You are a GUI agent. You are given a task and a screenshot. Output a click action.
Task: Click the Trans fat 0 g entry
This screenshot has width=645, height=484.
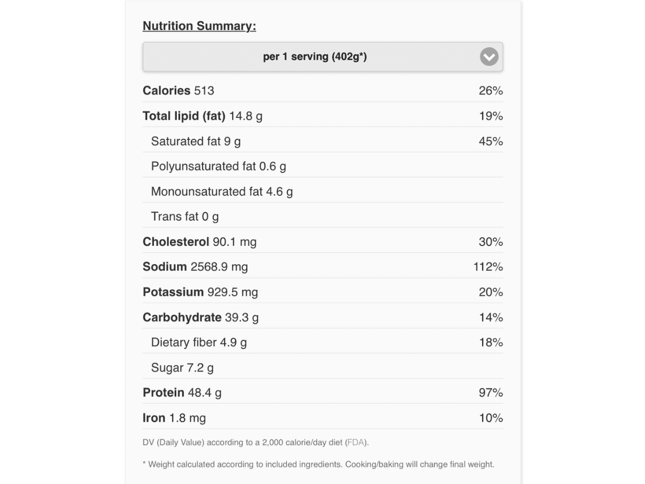pyautogui.click(x=185, y=217)
